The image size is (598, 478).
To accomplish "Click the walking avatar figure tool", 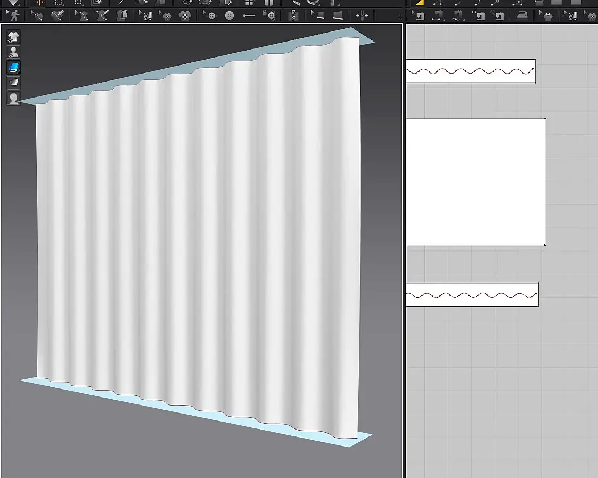I will (13, 15).
